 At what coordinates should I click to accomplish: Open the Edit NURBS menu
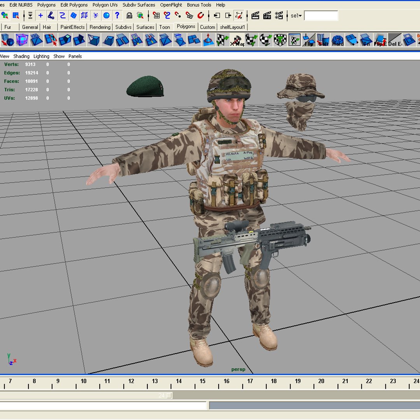pyautogui.click(x=21, y=5)
